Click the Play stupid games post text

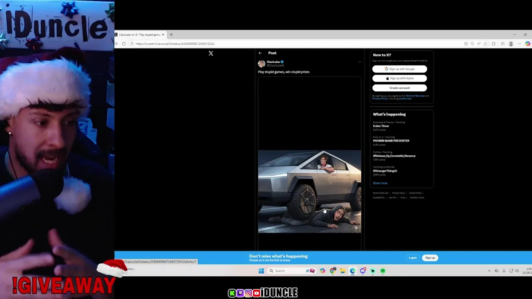click(283, 72)
